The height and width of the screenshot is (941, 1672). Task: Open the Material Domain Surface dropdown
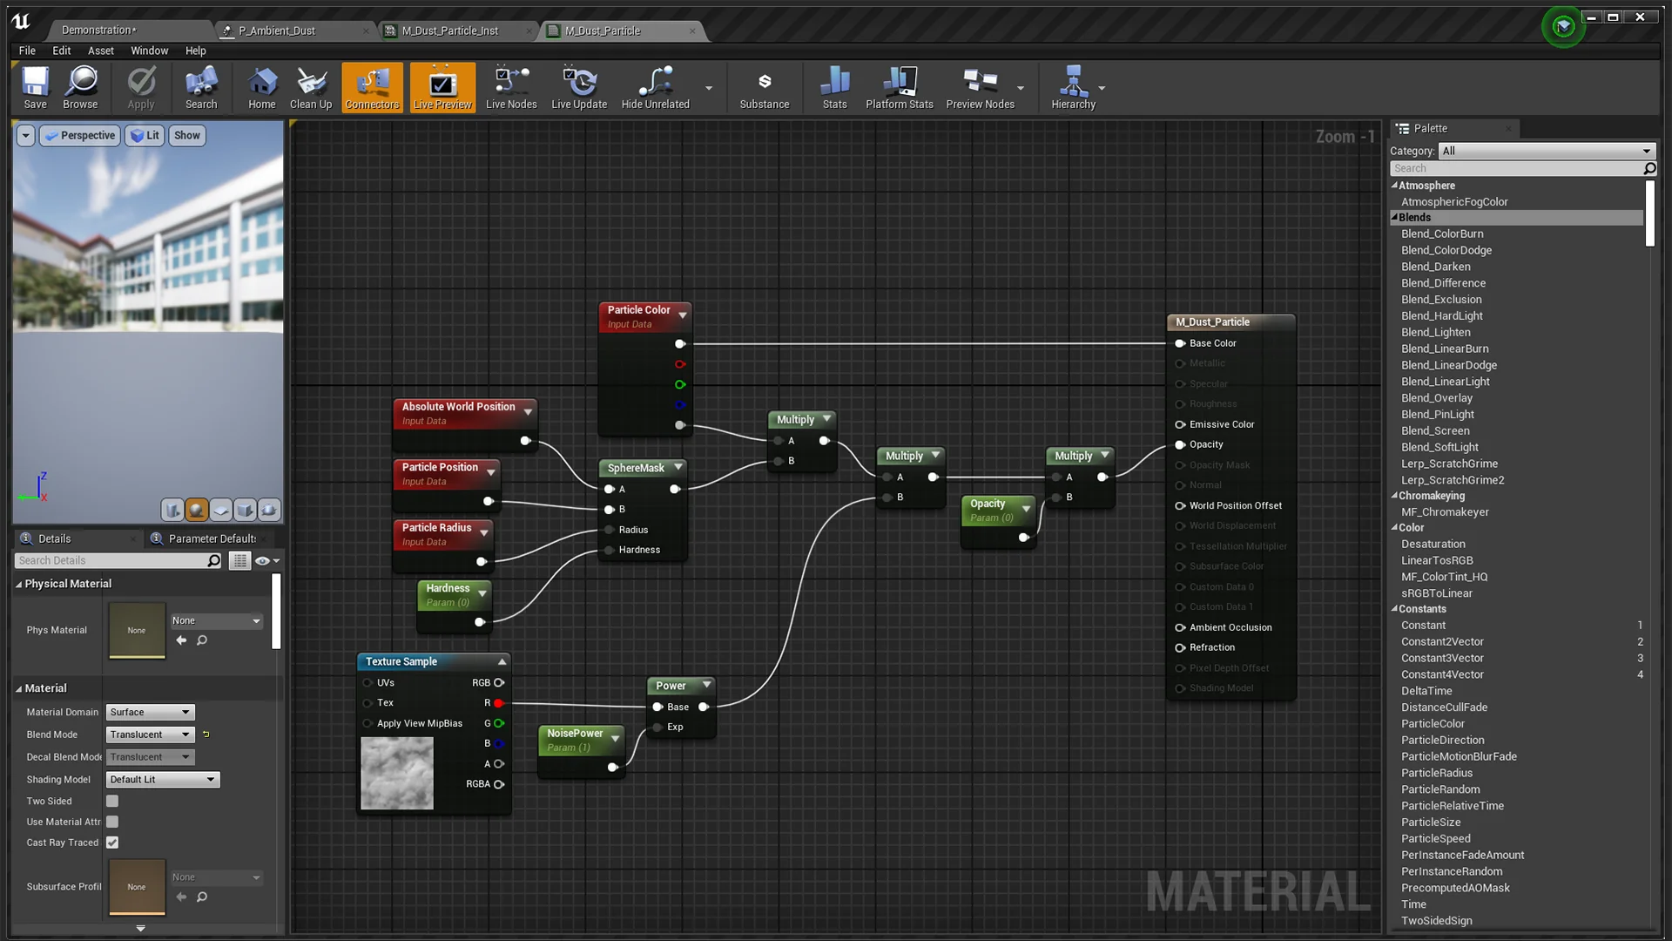pyautogui.click(x=150, y=712)
